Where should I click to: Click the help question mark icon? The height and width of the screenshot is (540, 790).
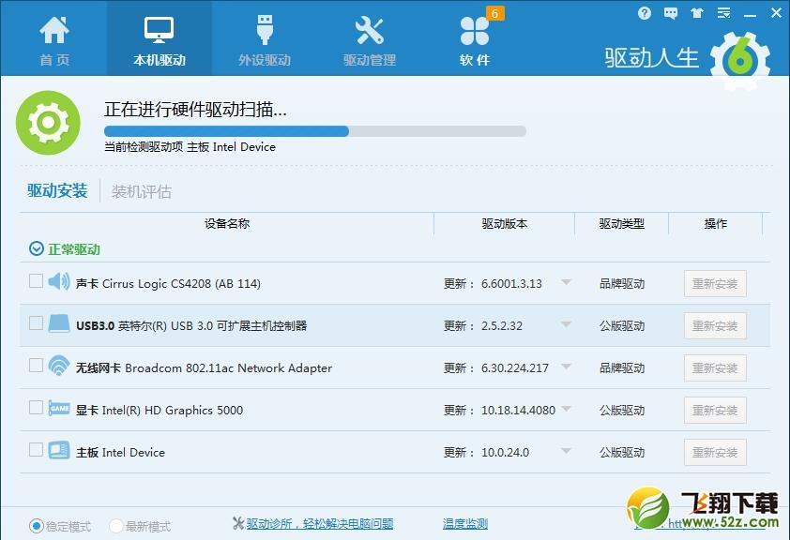pos(645,13)
